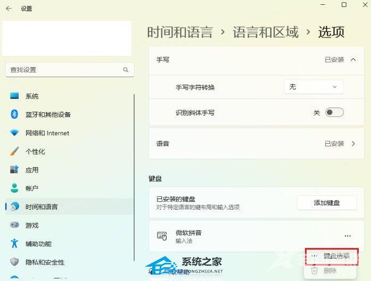Click the 微软拼音 keyboard icon

pos(162,236)
